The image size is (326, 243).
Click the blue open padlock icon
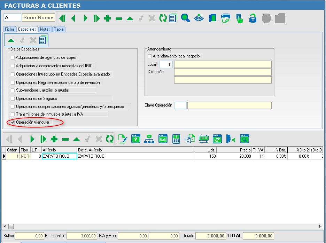point(253,18)
